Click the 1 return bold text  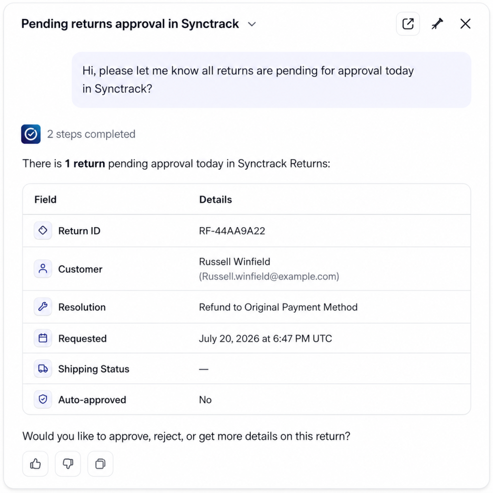(85, 164)
